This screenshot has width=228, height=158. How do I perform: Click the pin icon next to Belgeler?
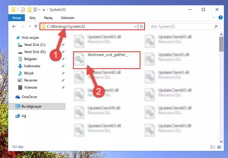[x=63, y=59]
